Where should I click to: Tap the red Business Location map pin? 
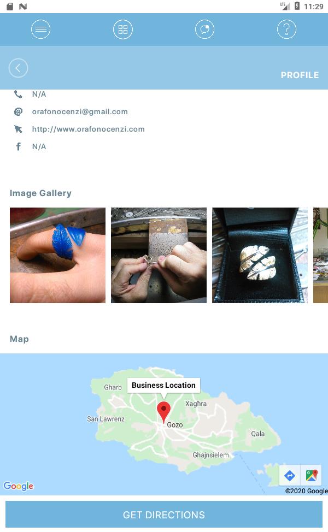[163, 412]
